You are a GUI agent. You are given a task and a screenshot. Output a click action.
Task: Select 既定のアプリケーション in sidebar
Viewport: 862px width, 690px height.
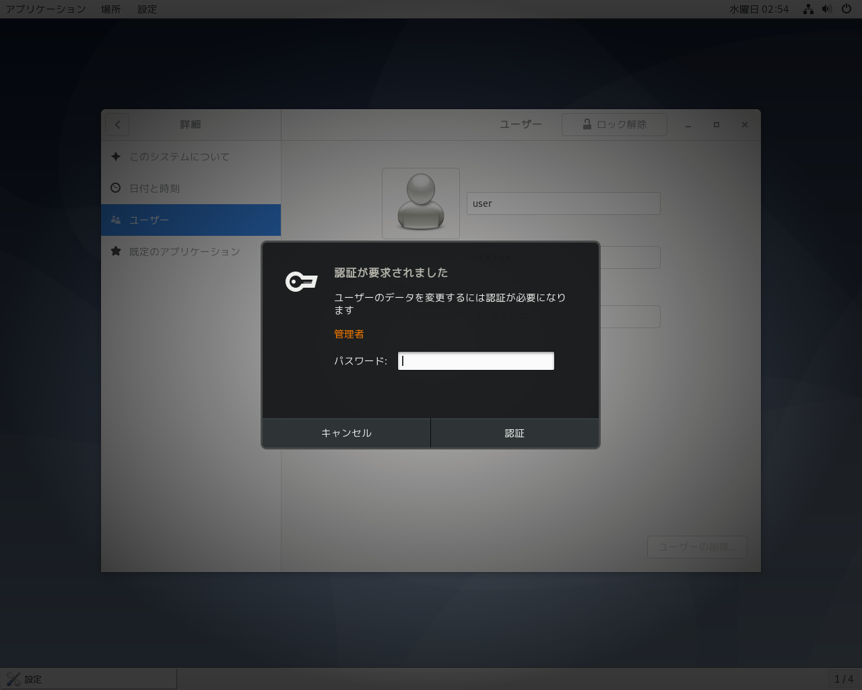tap(185, 252)
